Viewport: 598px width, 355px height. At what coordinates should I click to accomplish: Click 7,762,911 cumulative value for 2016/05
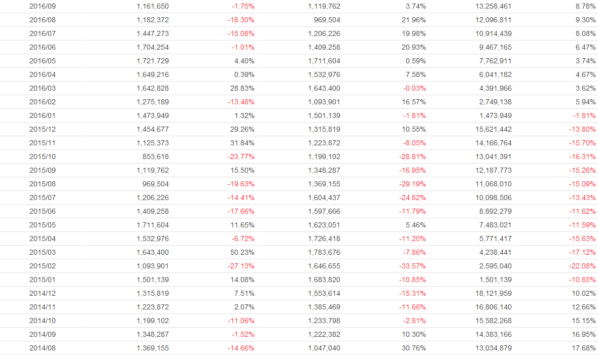(x=495, y=61)
